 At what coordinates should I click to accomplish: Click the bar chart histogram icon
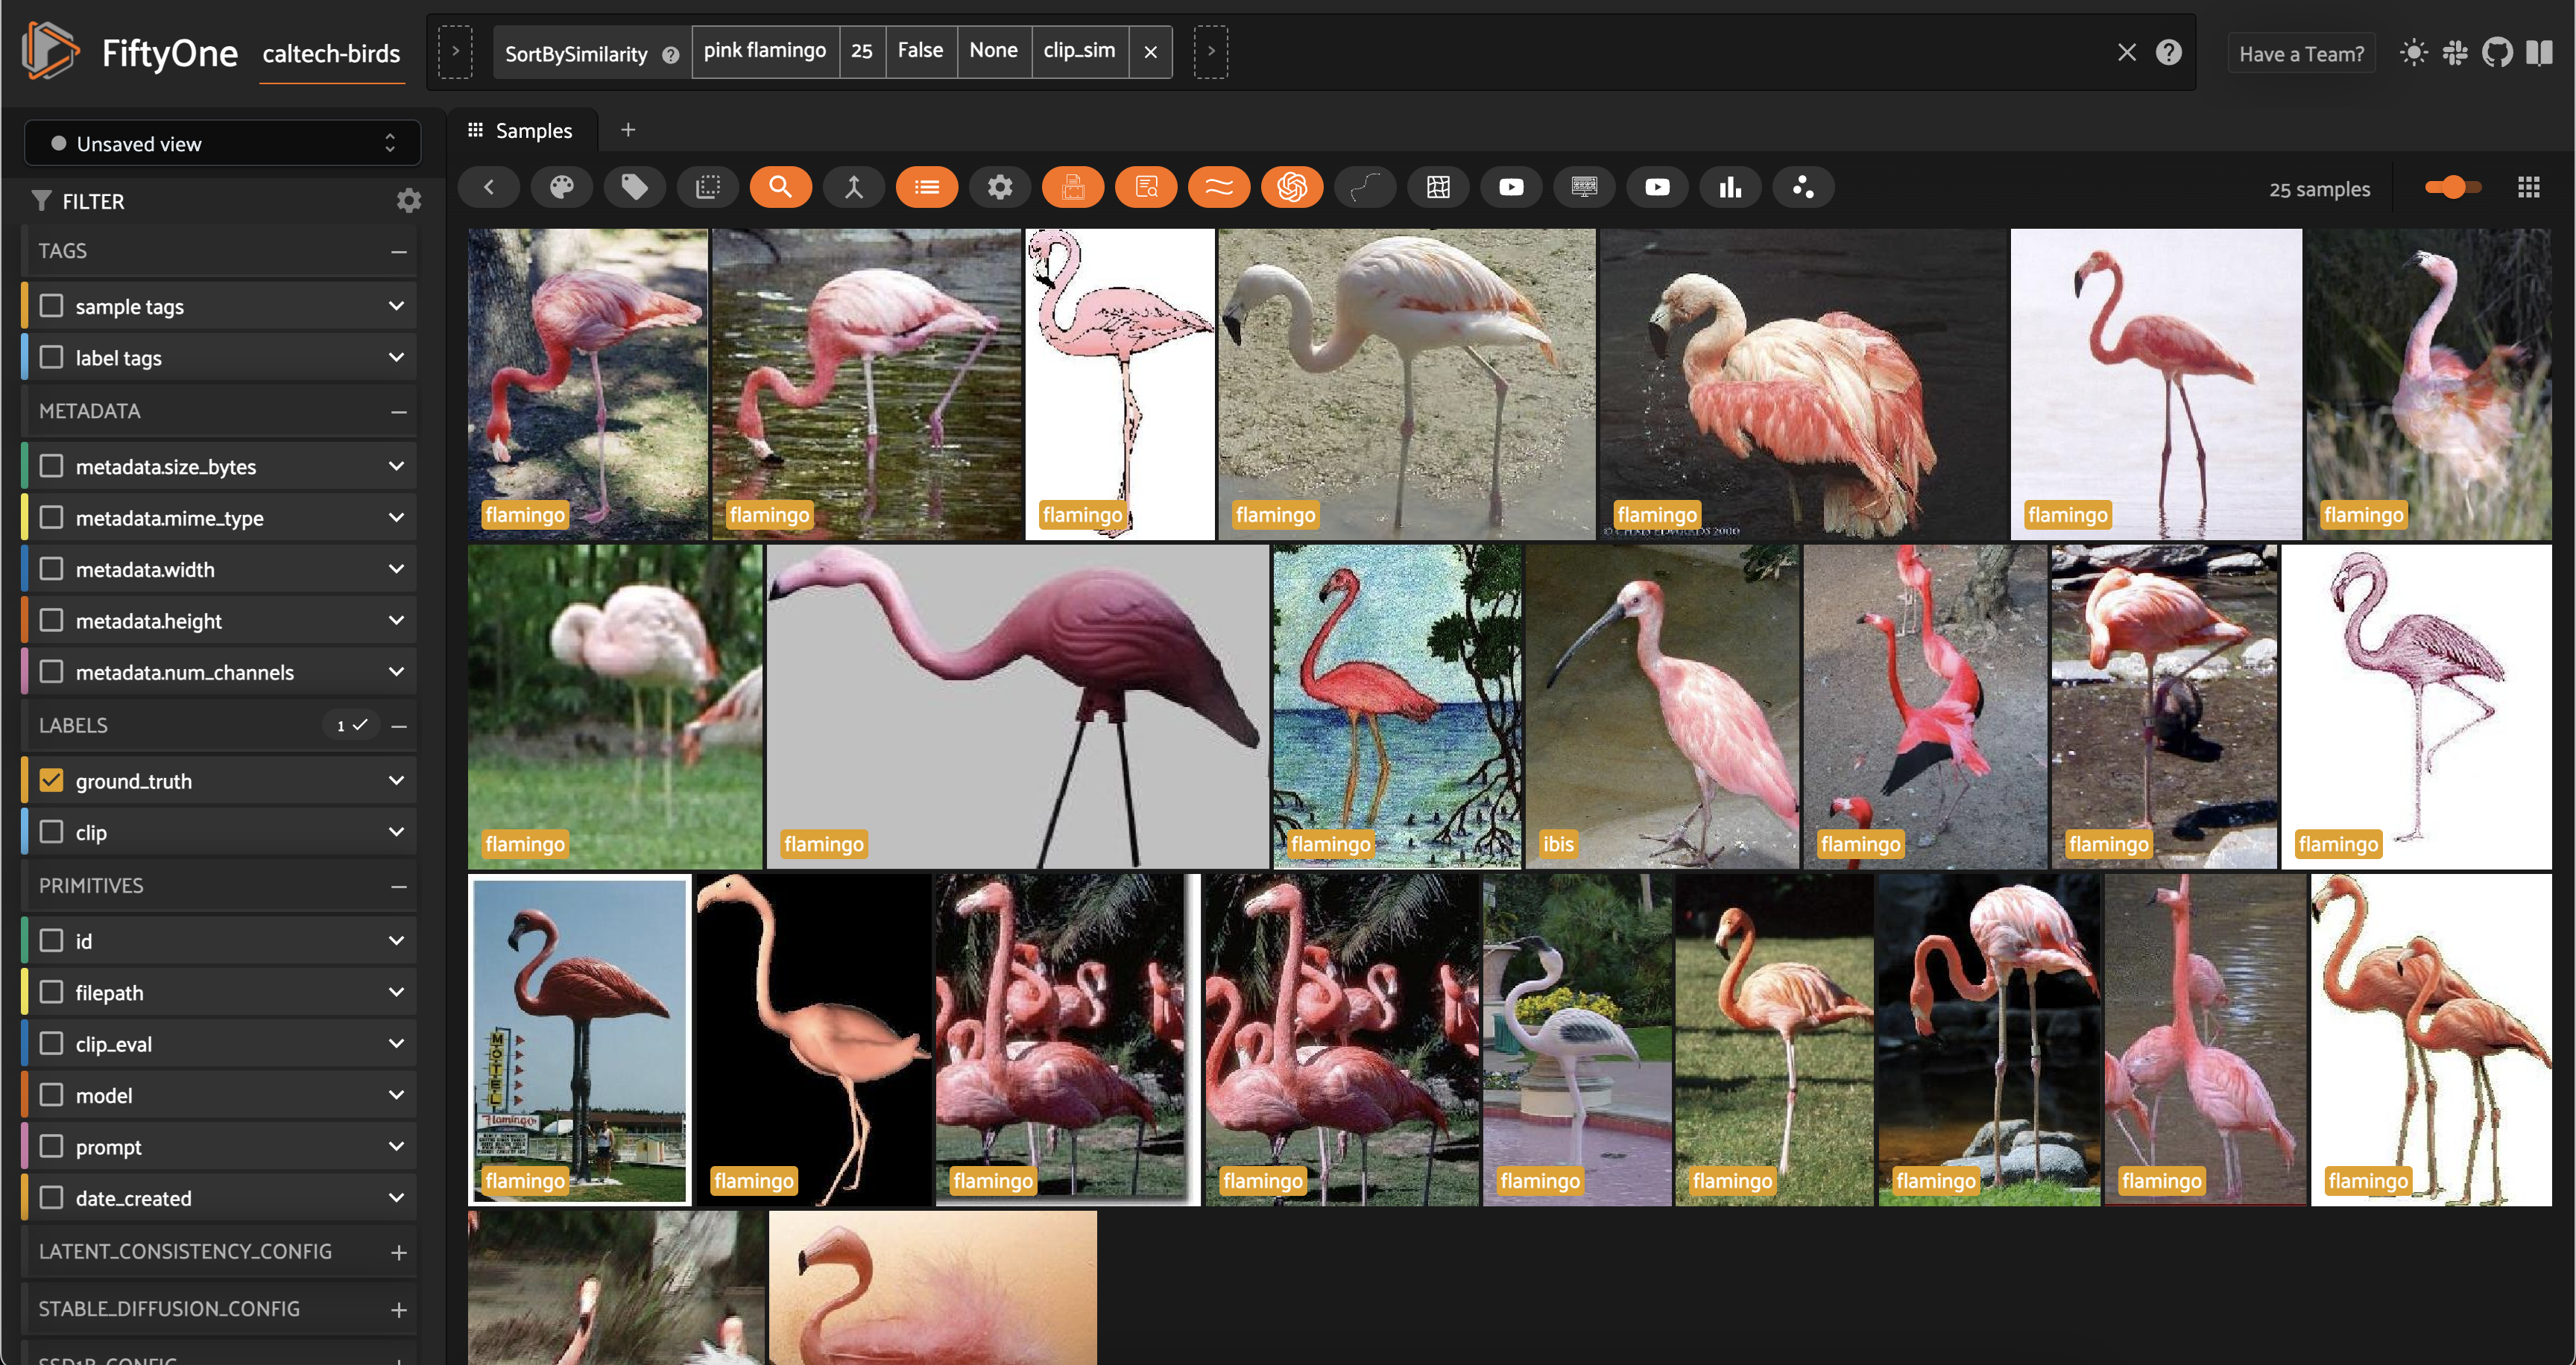point(1730,187)
